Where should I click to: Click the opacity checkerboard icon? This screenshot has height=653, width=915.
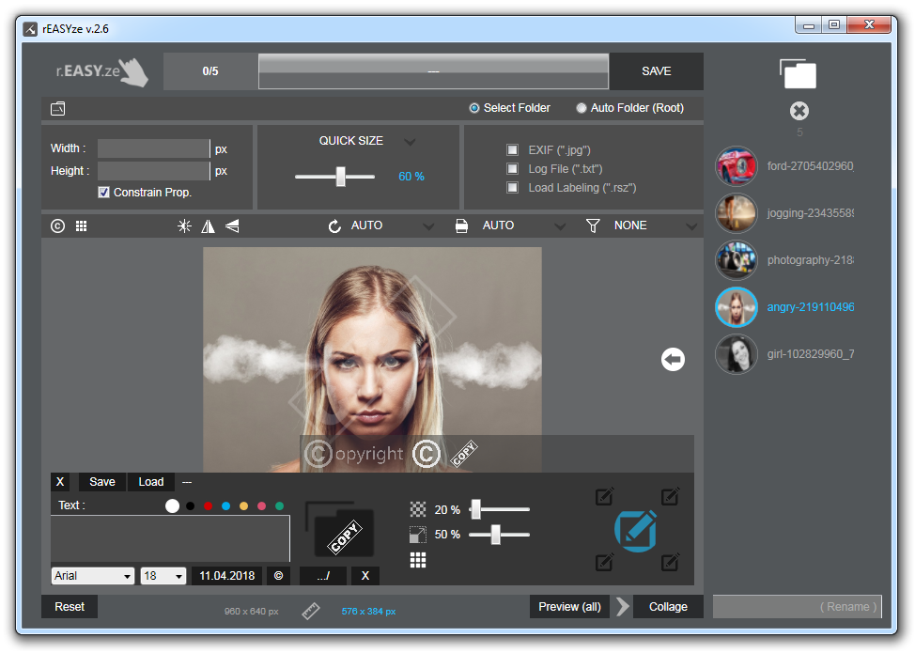click(418, 509)
